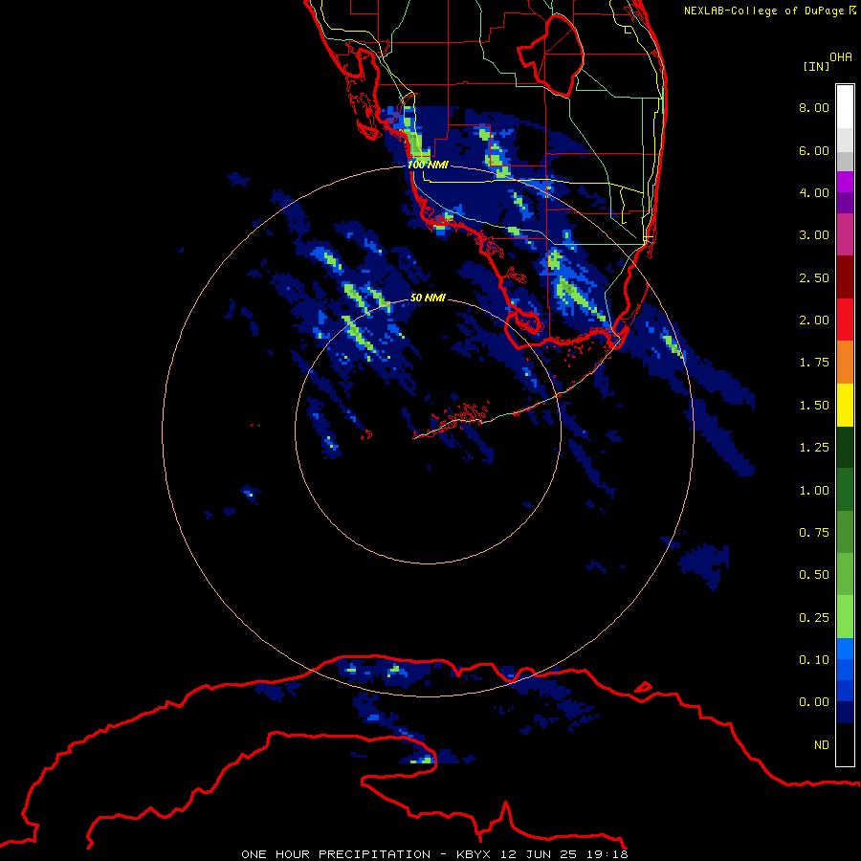This screenshot has height=861, width=861.
Task: Click the 6.00 legend value
Action: click(x=814, y=150)
